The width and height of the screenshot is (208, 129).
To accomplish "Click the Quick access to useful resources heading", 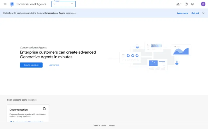I will point(22,100).
